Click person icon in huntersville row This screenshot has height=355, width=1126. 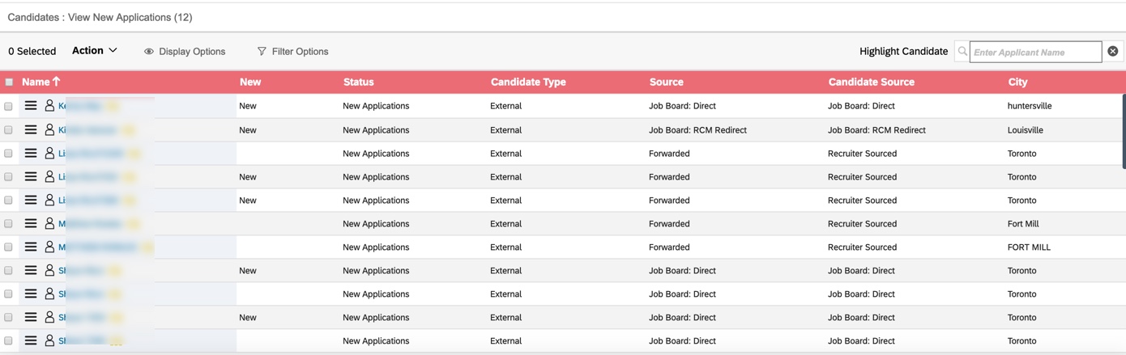click(x=49, y=106)
